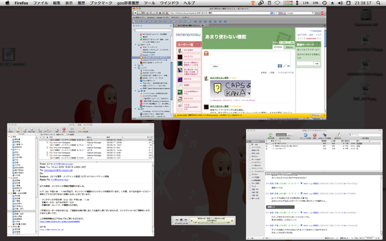Click the thread browser search field
The image size is (386, 241).
(x=365, y=135)
